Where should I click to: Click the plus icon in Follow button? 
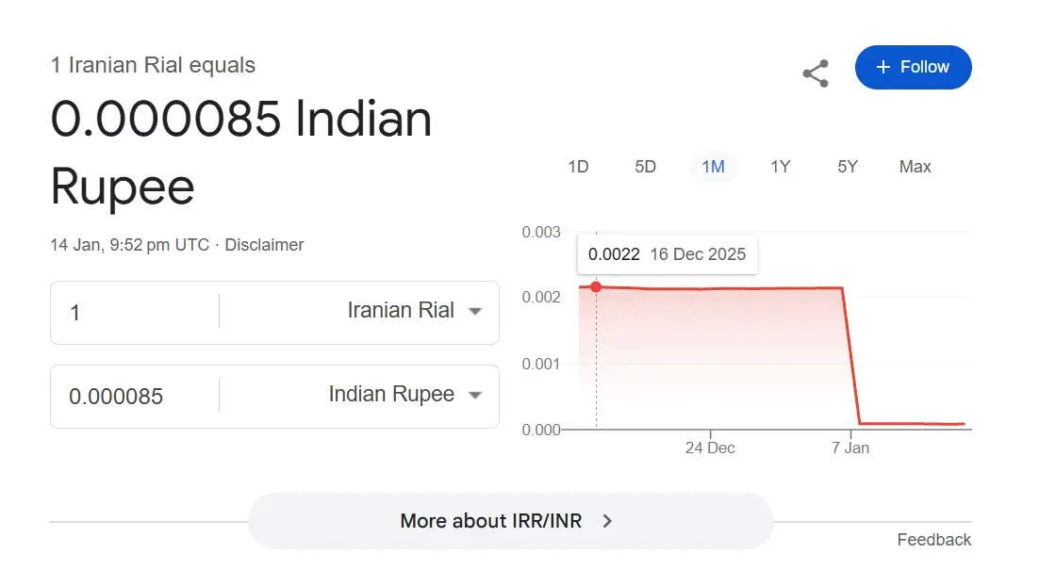coord(882,67)
